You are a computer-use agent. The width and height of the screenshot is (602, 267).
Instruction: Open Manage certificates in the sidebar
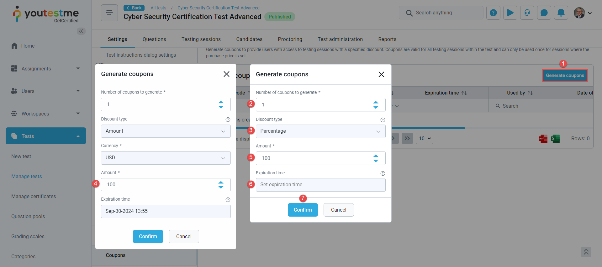pyautogui.click(x=34, y=196)
